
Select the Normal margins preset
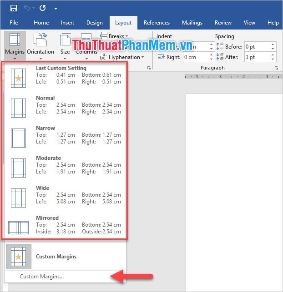[65, 107]
